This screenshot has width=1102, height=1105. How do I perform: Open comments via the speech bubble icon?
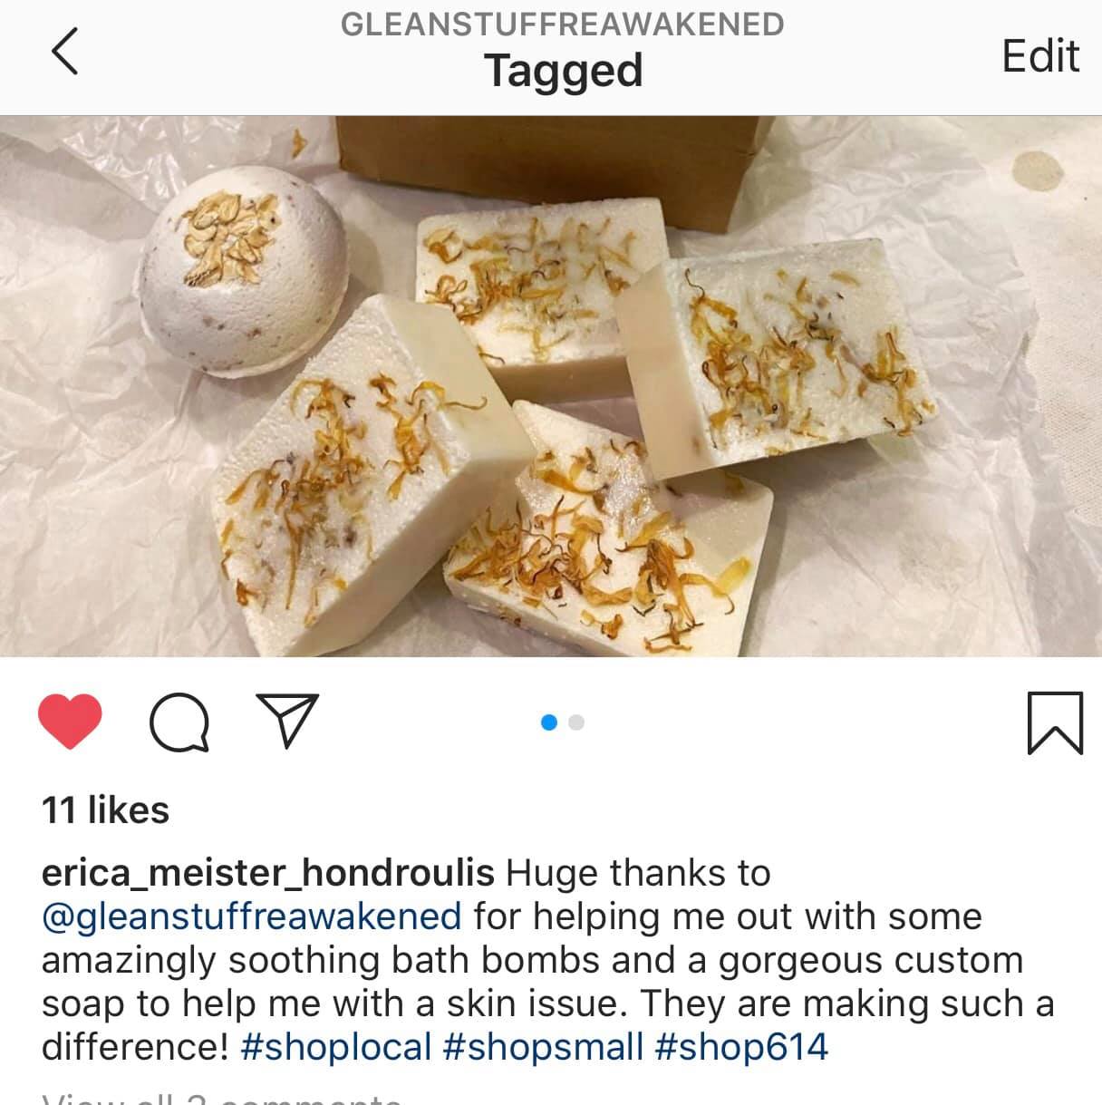pos(179,722)
